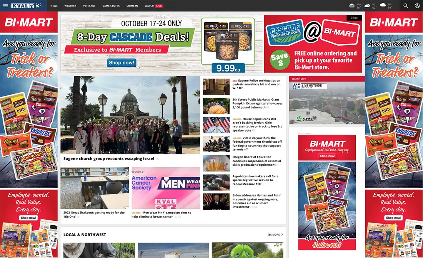Open Republican lawmakers Measure 110 story
This screenshot has width=423, height=258.
click(255, 180)
